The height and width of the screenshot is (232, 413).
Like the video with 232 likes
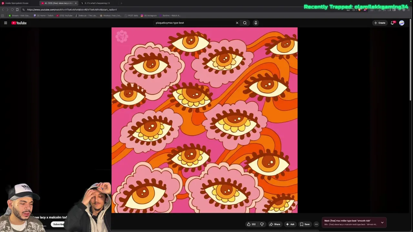251,224
